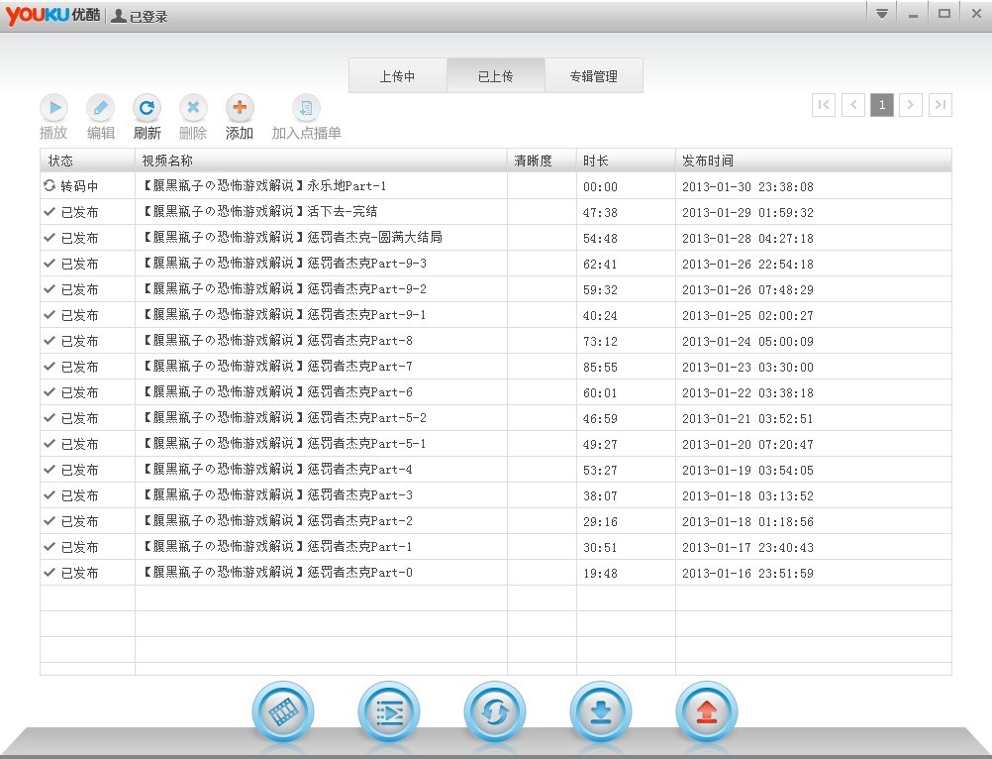Click the publish time 2013-01-16 23:51:59

click(x=747, y=573)
